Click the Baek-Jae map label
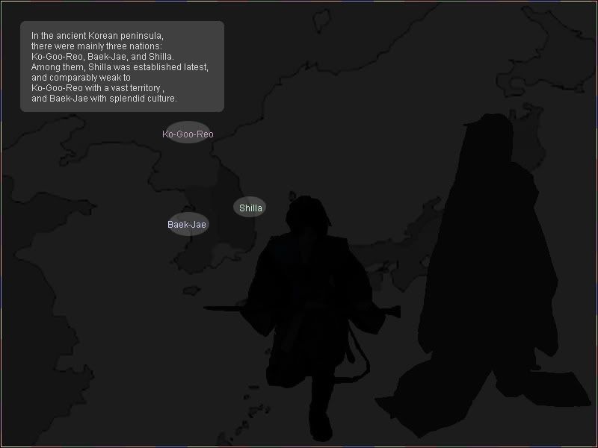Image resolution: width=598 pixels, height=448 pixels. (187, 225)
